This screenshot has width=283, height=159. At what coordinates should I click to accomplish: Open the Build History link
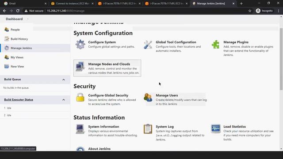pyautogui.click(x=19, y=39)
